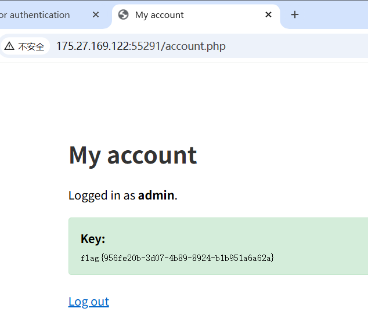Click the security warning triangle icon
The height and width of the screenshot is (330, 368).
click(9, 46)
